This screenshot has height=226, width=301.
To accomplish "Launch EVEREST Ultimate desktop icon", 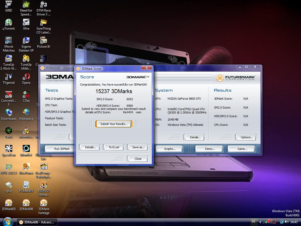I will pyautogui.click(x=44, y=189).
